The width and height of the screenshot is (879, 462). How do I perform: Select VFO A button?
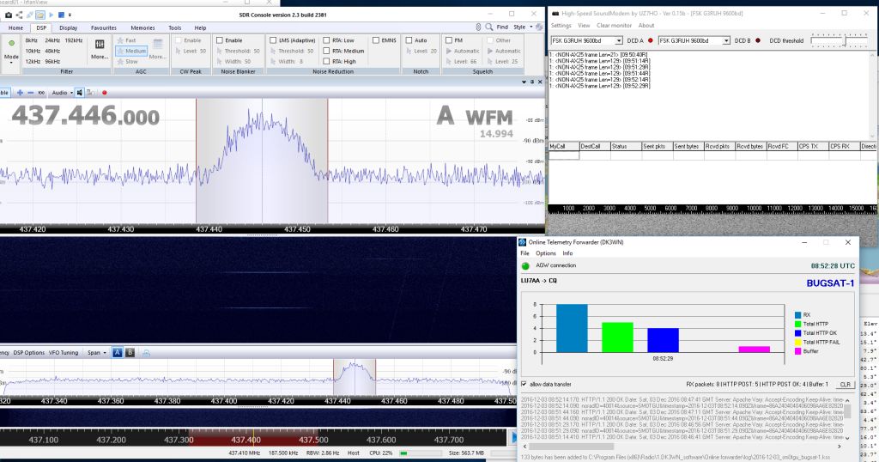point(117,353)
